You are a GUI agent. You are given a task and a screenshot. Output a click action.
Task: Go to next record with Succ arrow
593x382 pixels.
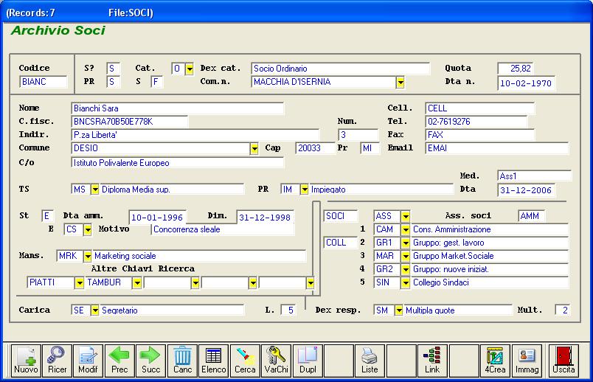[x=151, y=361]
